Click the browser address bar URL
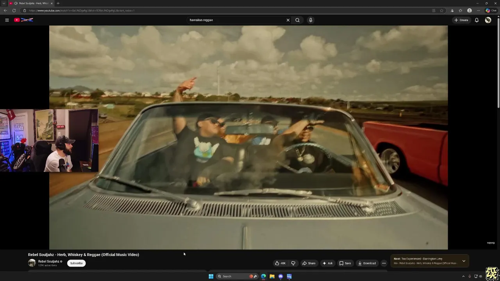This screenshot has width=500, height=281. 82,11
